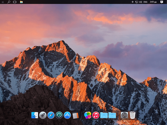Open the 2:03 clock

pyautogui.click(x=153, y=2)
